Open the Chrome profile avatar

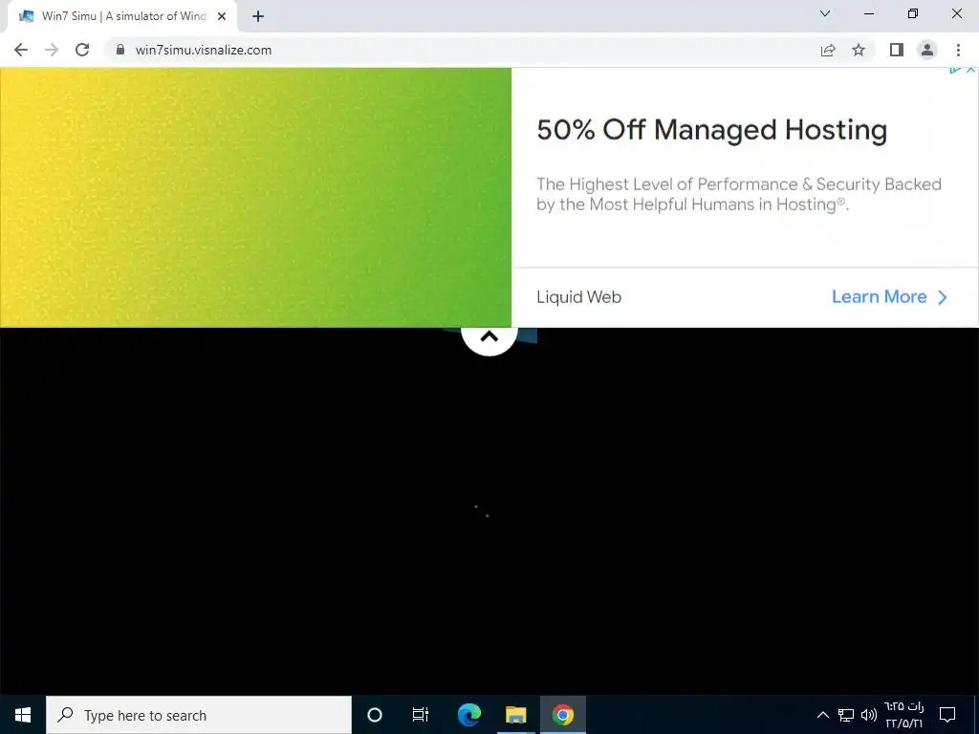[927, 50]
